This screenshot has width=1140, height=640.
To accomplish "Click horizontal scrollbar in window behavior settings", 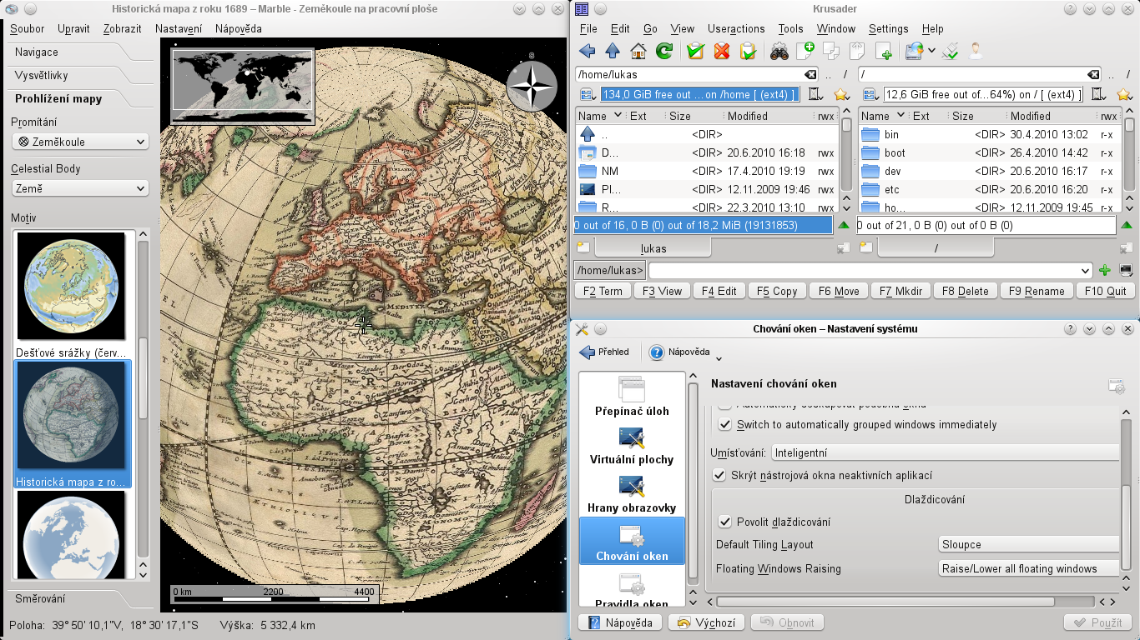I will (885, 601).
